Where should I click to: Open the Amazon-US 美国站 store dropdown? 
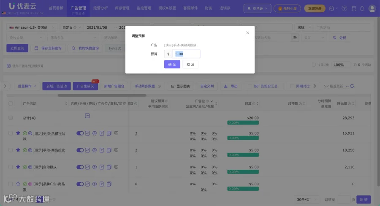pyautogui.click(x=32, y=27)
